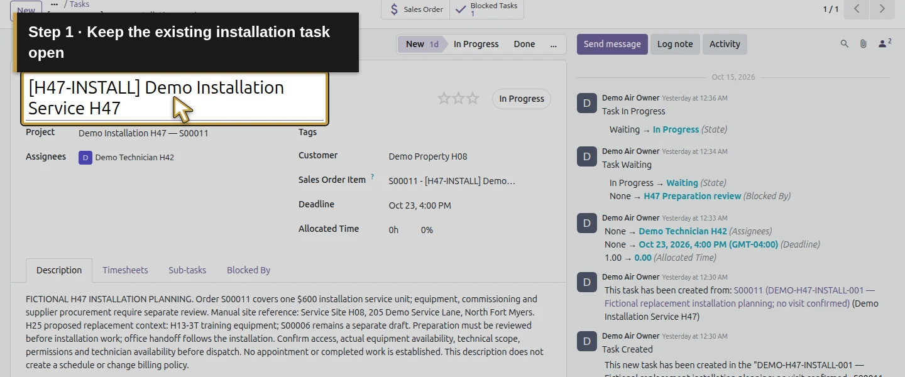Open the Deadline date Oct 23, 4:00 PM
Image resolution: width=905 pixels, height=377 pixels.
click(420, 205)
